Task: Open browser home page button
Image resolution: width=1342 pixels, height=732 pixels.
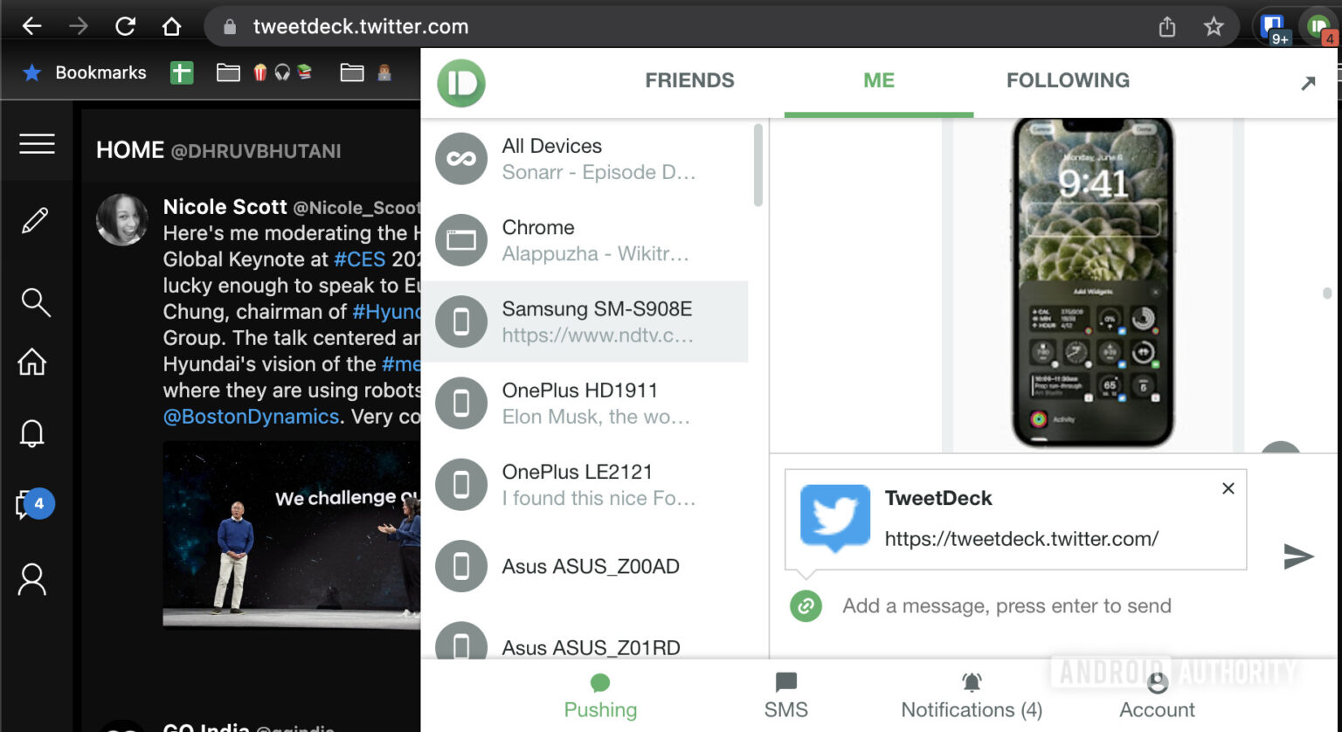Action: point(171,26)
